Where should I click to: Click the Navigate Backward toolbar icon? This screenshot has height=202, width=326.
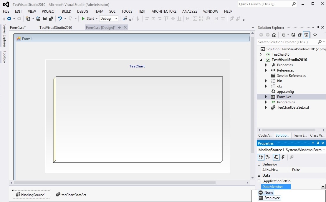pos(9,19)
